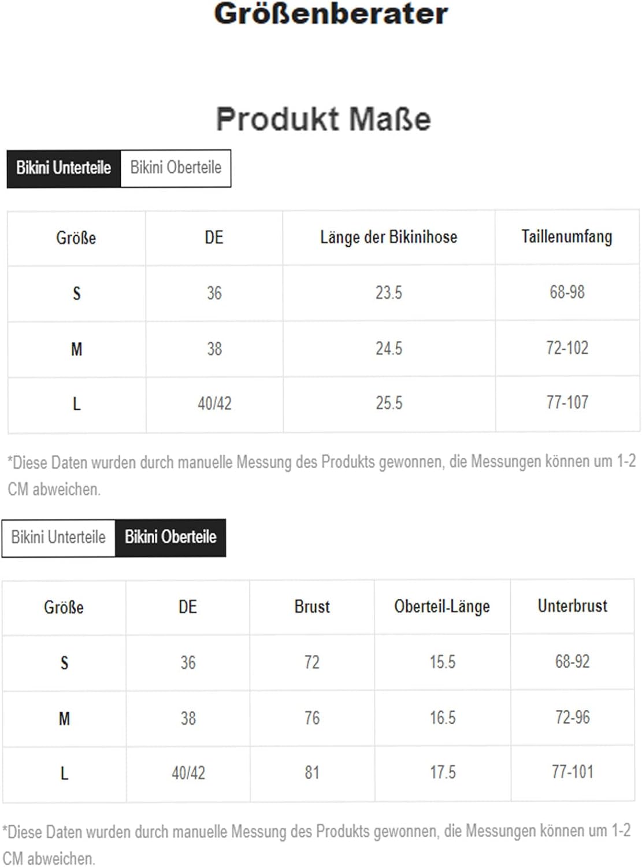The width and height of the screenshot is (642, 867).
Task: Click the Brust column header
Action: point(312,607)
